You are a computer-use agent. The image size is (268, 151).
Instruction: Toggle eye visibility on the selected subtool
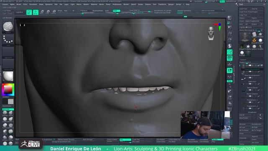261,65
